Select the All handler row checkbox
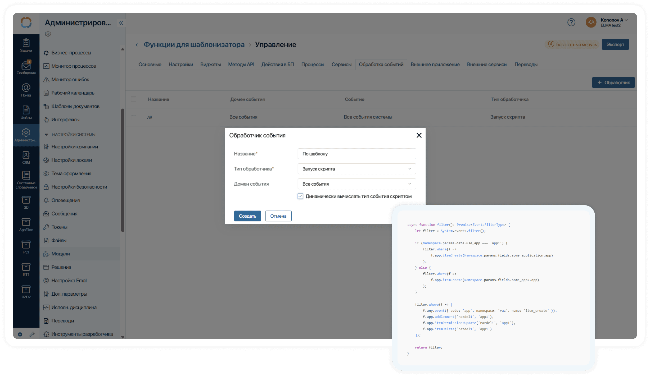 [x=134, y=117]
